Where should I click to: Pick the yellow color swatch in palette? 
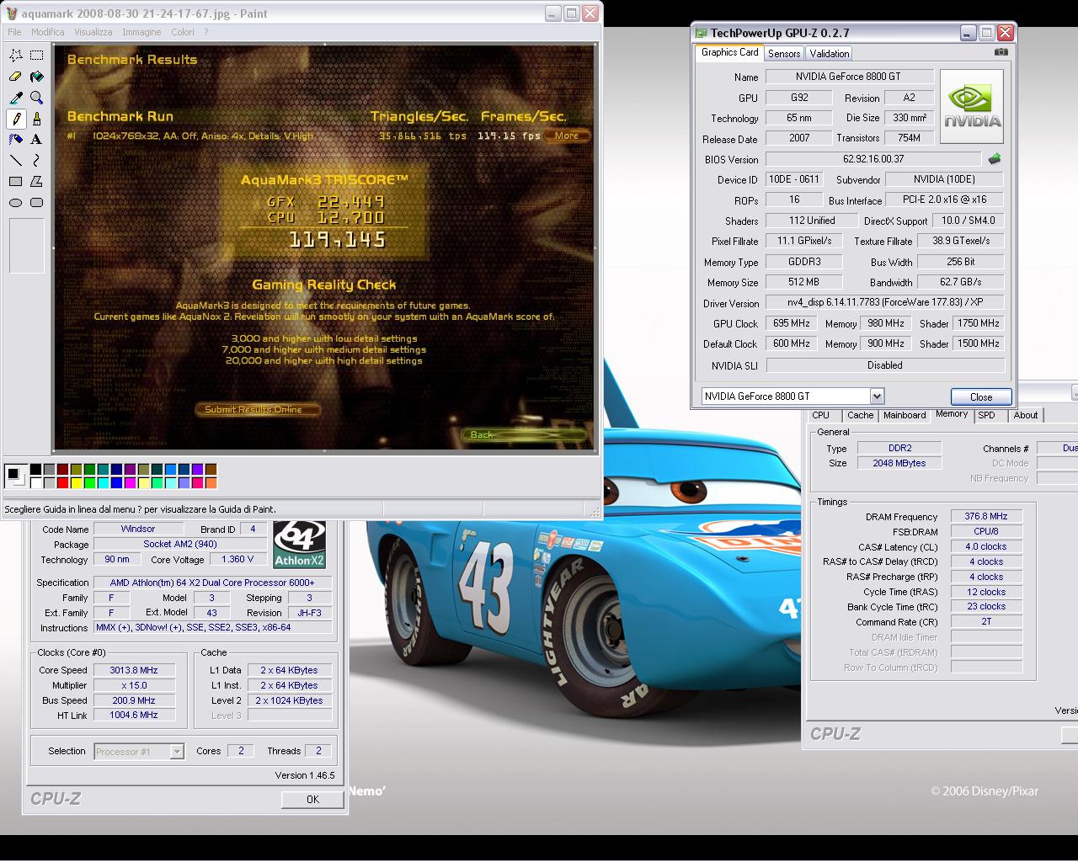click(x=77, y=482)
